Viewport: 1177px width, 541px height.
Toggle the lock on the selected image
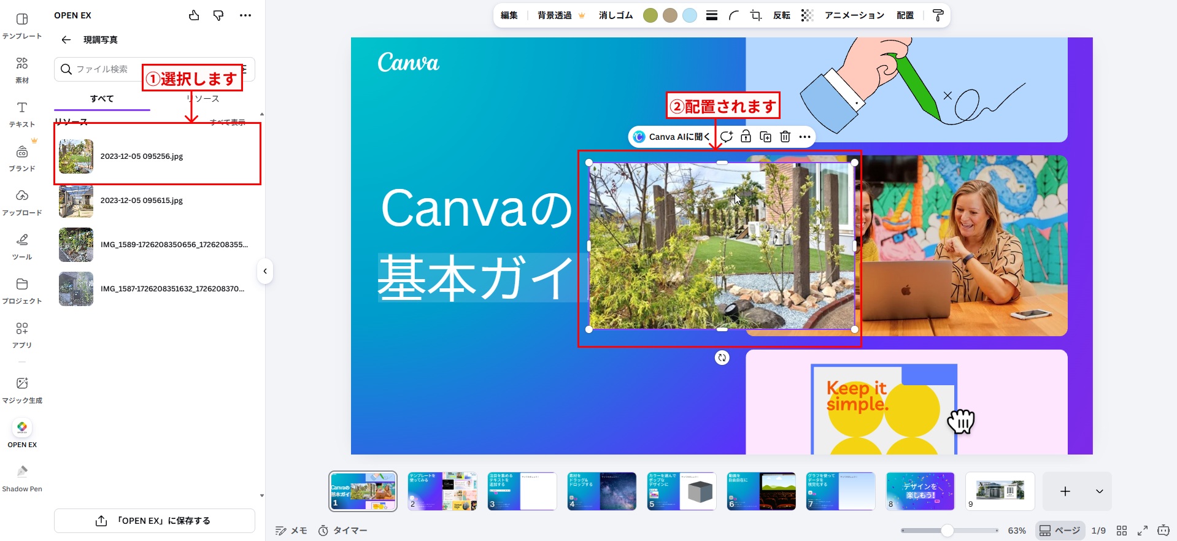click(x=746, y=137)
